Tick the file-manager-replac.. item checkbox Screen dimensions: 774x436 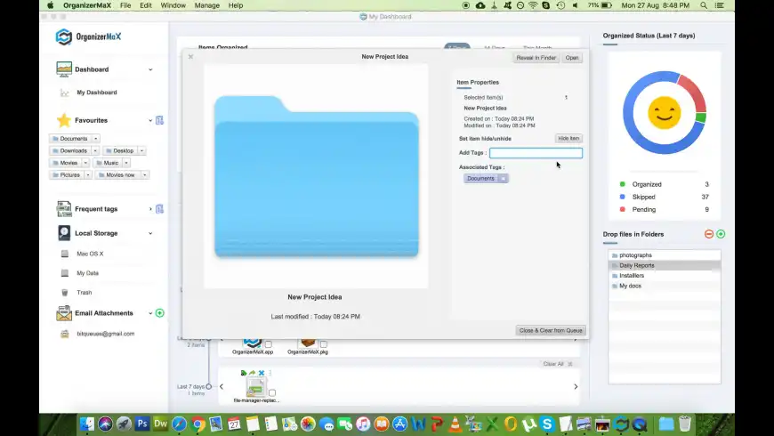click(272, 393)
